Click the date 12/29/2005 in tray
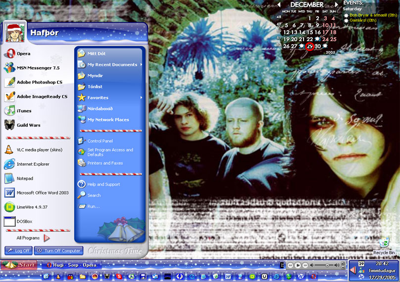 tap(382, 278)
